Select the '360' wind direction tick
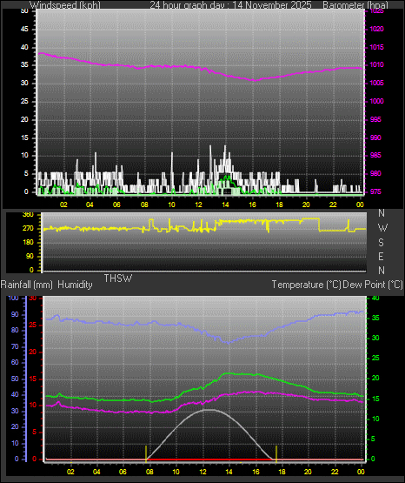 [x=28, y=215]
